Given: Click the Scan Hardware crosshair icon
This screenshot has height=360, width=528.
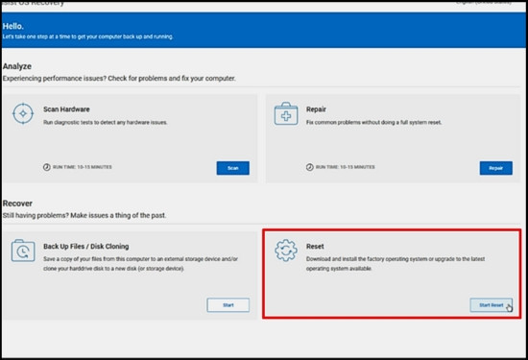Looking at the screenshot, I should point(23,114).
